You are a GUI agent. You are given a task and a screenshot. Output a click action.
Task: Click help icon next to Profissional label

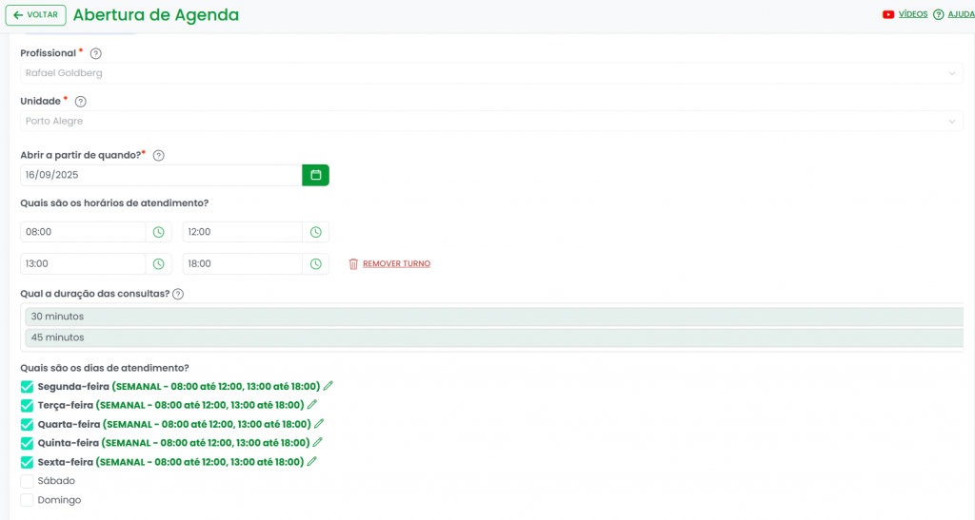pyautogui.click(x=95, y=54)
